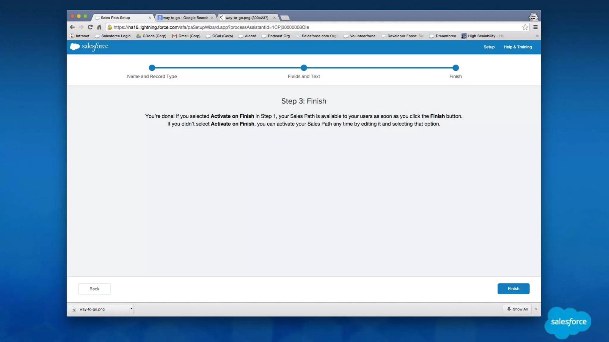The height and width of the screenshot is (342, 609).
Task: Click the Finish button
Action: click(513, 289)
